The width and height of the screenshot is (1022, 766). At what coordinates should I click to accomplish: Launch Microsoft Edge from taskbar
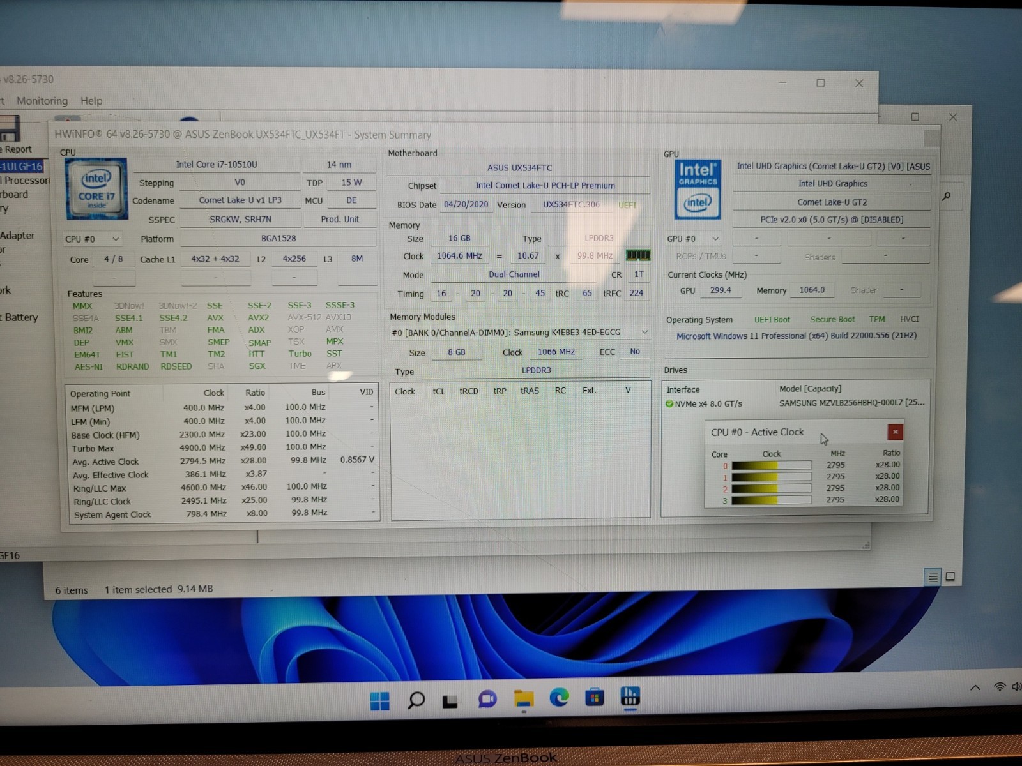click(560, 698)
